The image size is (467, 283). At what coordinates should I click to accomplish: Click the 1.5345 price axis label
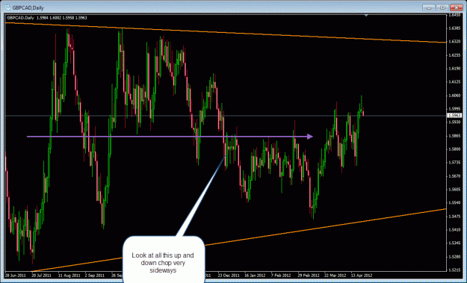pyautogui.click(x=455, y=243)
